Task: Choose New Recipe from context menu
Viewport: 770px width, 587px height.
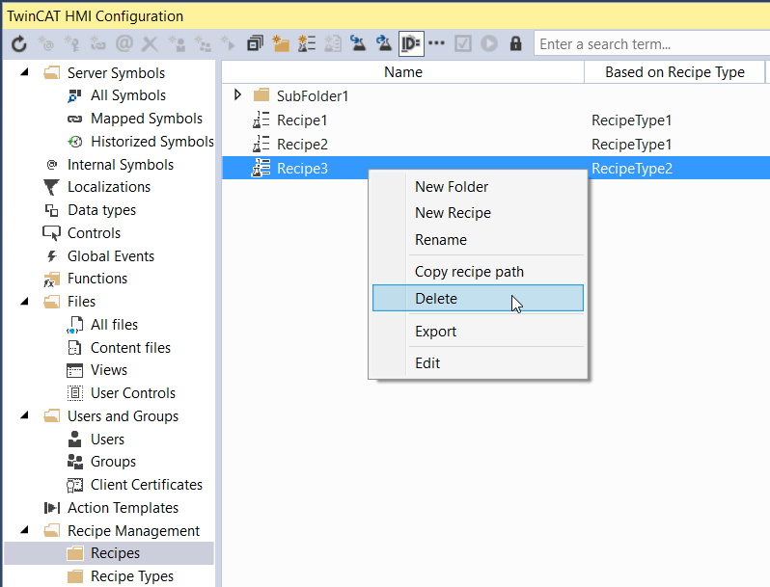Action: [x=453, y=213]
